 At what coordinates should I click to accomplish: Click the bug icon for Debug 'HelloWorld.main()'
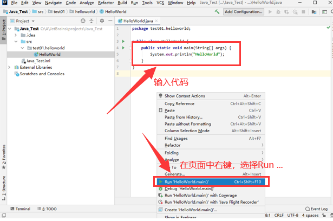click(x=161, y=188)
